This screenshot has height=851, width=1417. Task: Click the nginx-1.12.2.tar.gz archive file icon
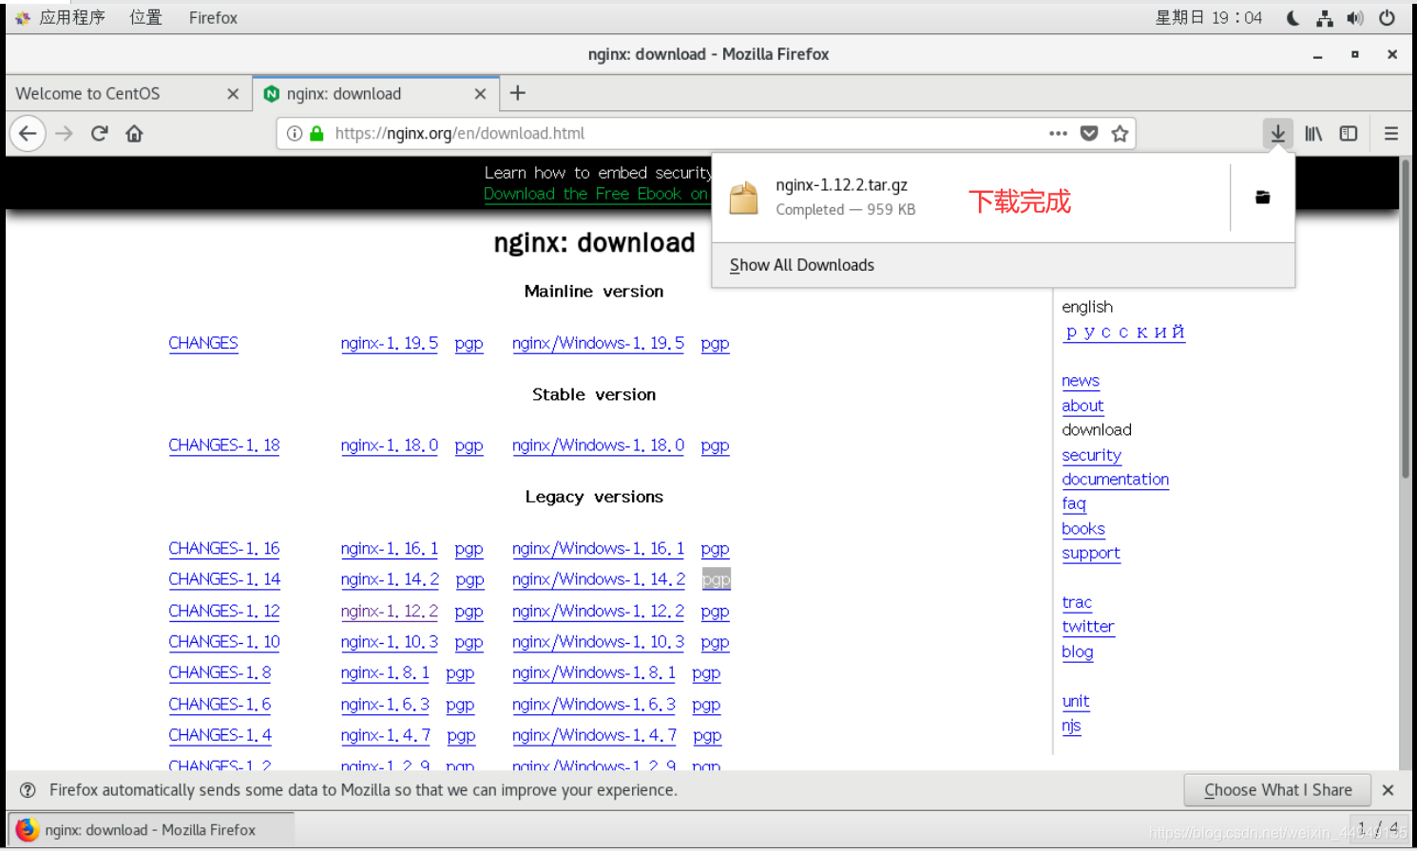click(744, 198)
